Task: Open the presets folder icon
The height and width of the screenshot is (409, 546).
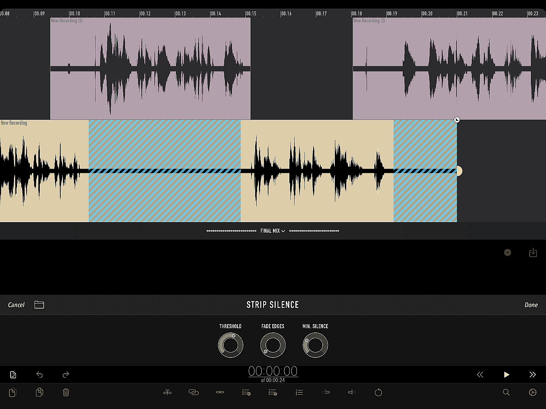Action: (39, 305)
